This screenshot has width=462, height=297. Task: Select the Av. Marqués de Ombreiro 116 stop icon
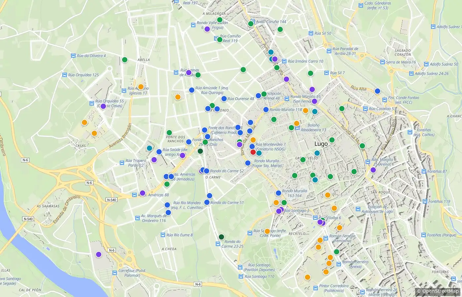point(138,218)
